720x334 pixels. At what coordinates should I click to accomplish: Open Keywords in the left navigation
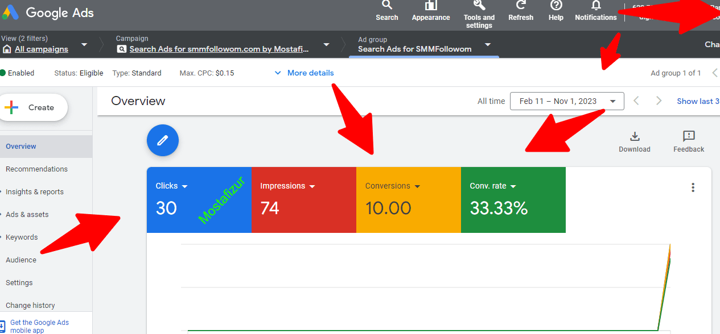[x=22, y=237]
